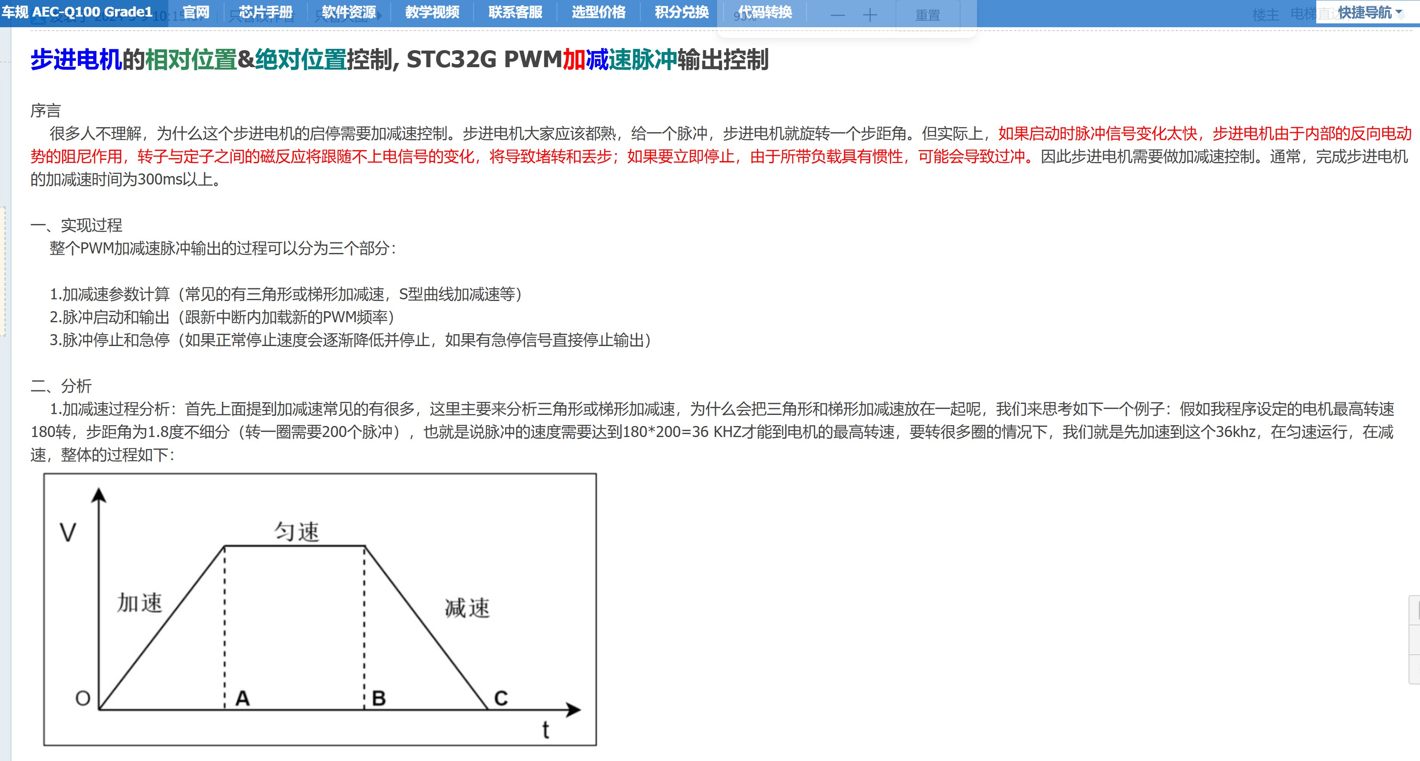Click top button of right floating sidebar

click(1415, 610)
